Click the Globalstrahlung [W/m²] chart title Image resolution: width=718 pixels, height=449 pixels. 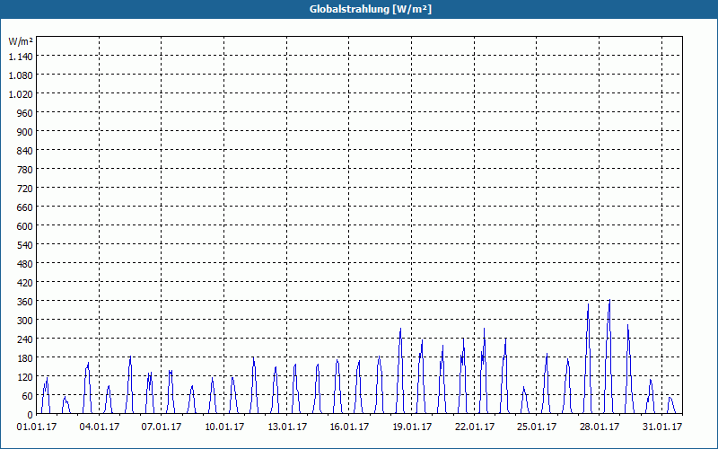tap(370, 9)
